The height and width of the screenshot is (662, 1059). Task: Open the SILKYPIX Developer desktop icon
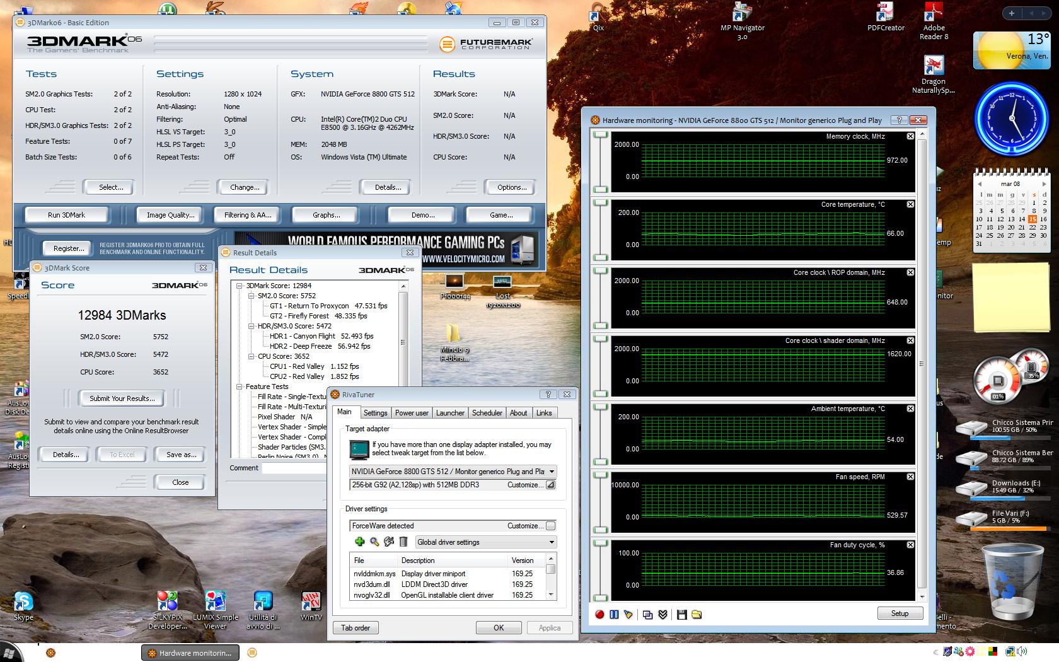click(x=167, y=610)
